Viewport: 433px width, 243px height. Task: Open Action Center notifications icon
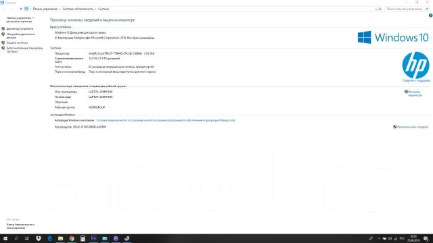click(426, 238)
